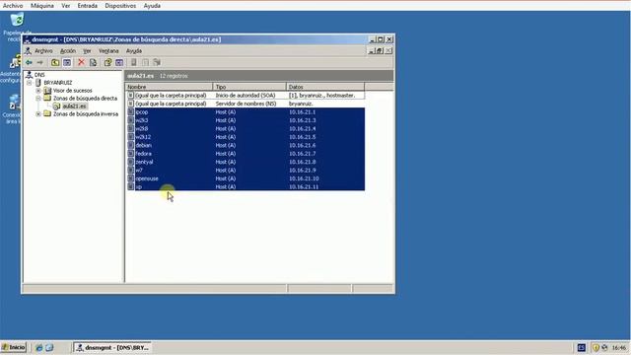
Task: Open the Inicio start button
Action: 13,347
